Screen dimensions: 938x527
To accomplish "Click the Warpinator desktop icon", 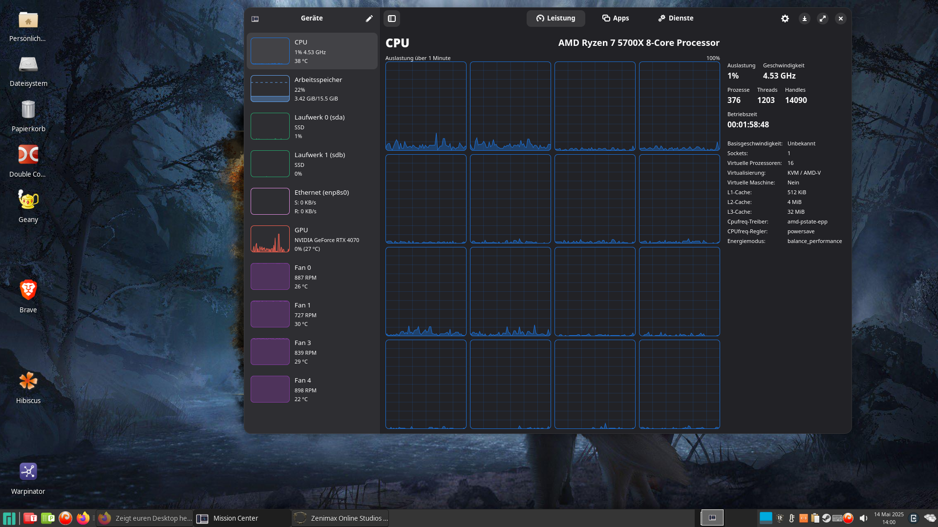I will pos(28,477).
